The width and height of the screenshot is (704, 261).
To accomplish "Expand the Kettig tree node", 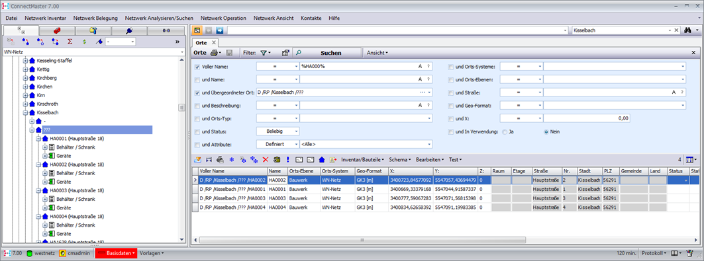I will point(26,69).
